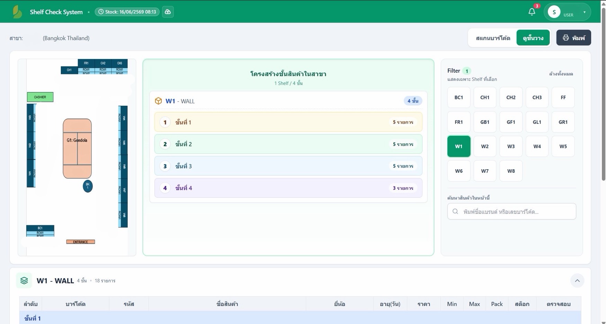Screen dimensions: 606x324
Task: Expand ชั้นที่ 3 row in the W1 card
Action: [288, 166]
